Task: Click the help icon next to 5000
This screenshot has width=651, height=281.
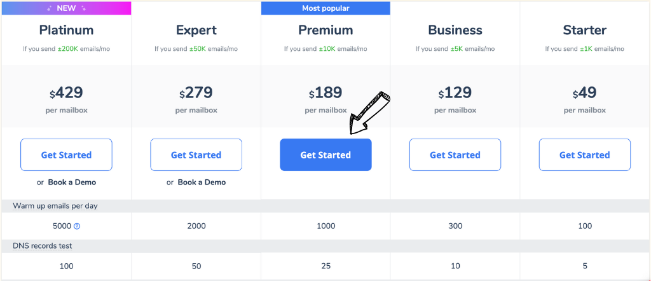Action: click(x=77, y=226)
